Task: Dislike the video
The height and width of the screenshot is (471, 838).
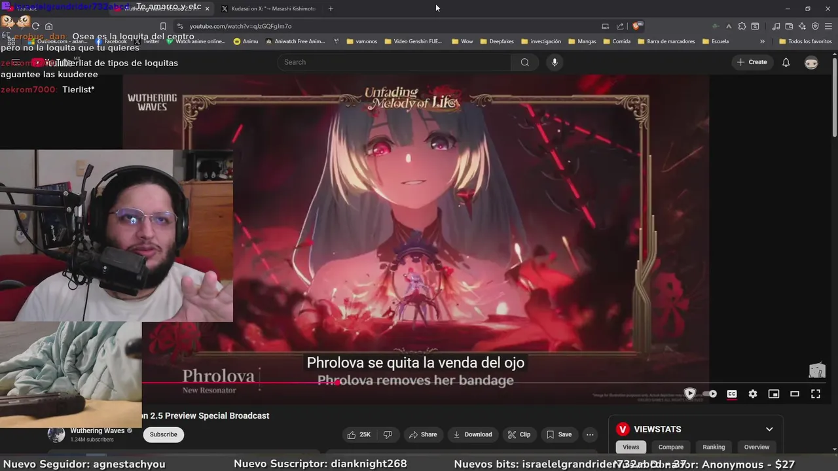Action: pyautogui.click(x=387, y=434)
